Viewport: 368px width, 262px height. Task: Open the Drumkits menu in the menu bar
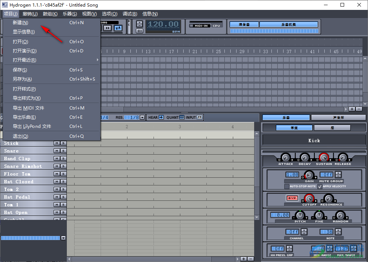point(50,14)
